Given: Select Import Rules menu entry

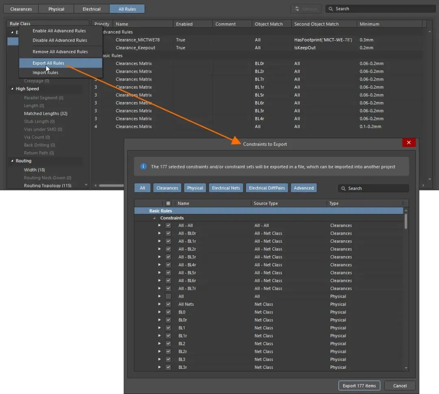Looking at the screenshot, I should [x=61, y=72].
